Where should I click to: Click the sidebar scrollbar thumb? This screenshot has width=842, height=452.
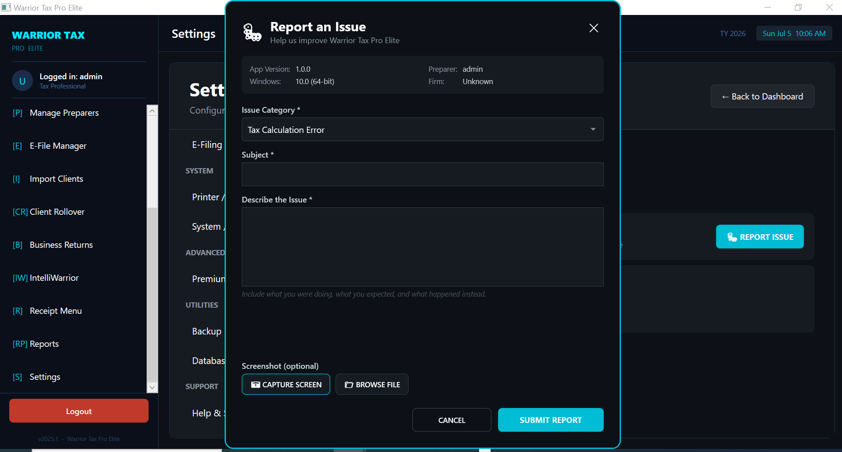tap(152, 162)
